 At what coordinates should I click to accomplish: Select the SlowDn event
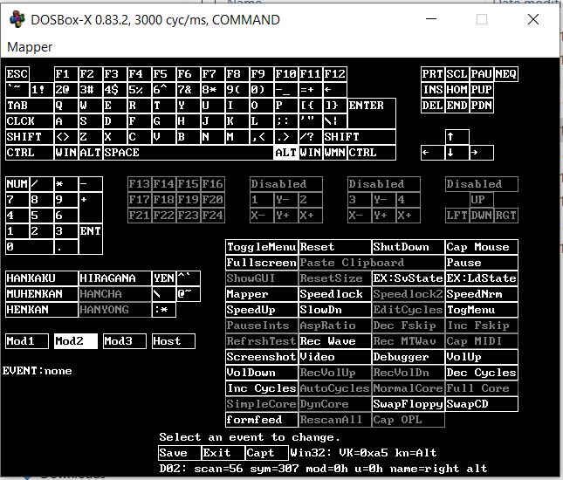335,310
